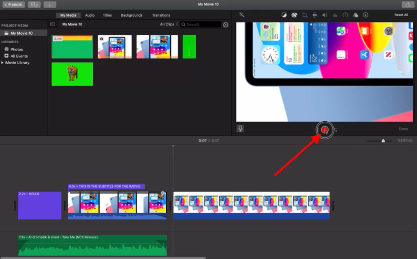Click the timeline zoom slider
Viewport: 417px width, 259px height.
coord(379,141)
